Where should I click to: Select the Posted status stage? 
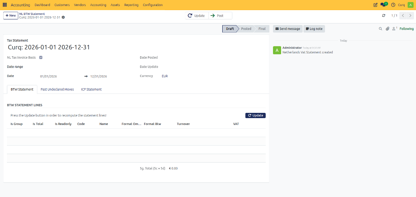tap(246, 29)
